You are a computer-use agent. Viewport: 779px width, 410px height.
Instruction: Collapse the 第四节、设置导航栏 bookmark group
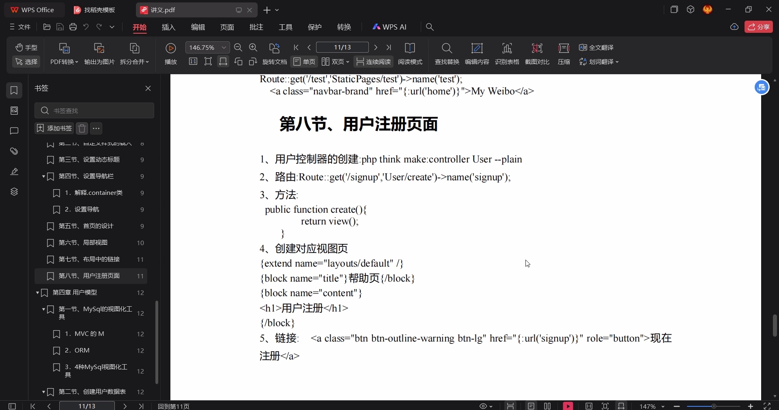[44, 177]
